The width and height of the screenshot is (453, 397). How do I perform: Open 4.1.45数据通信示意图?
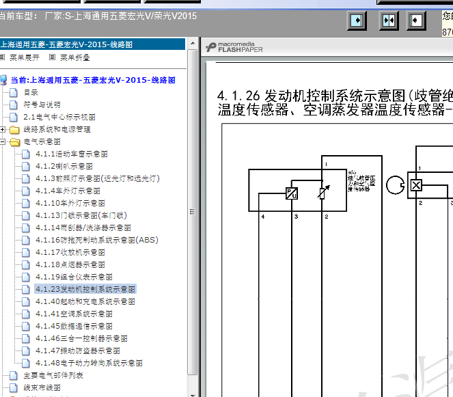tap(74, 326)
